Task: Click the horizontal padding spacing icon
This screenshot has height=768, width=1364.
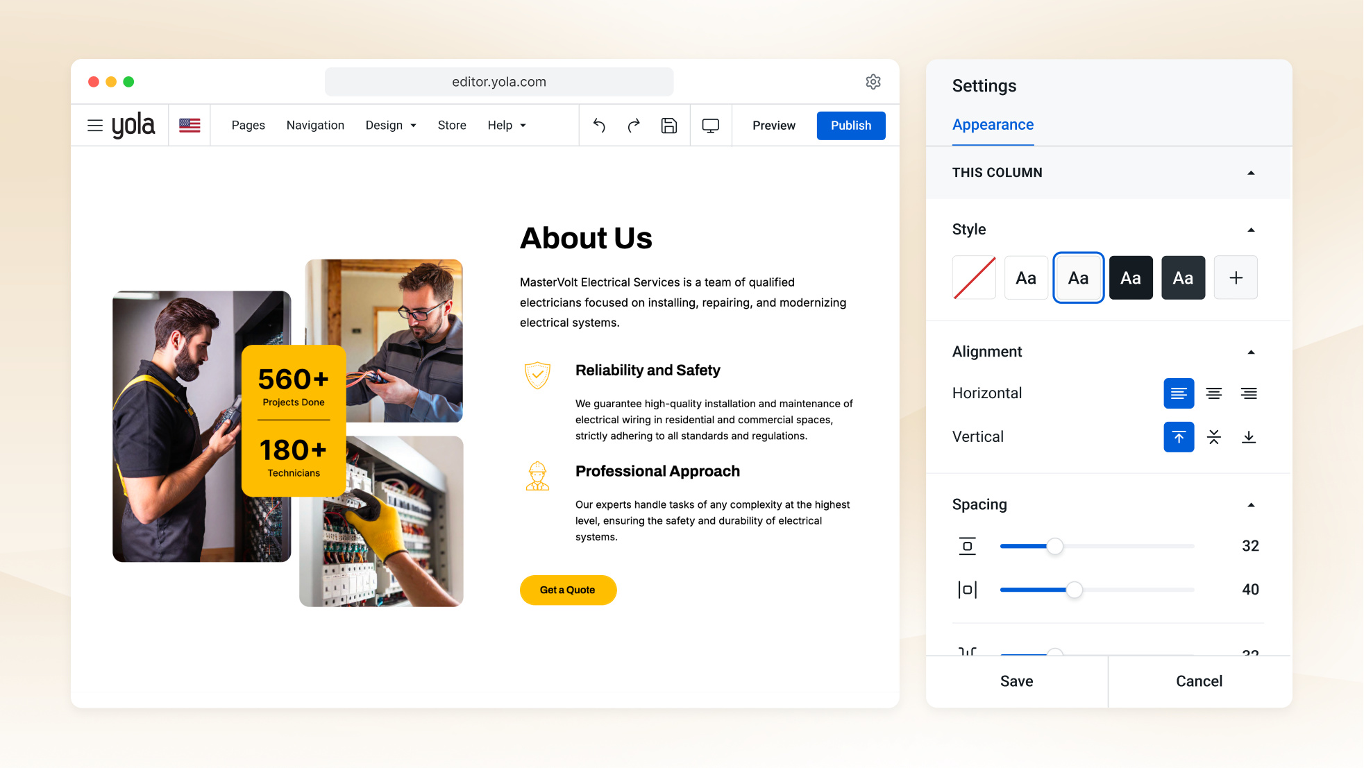Action: (968, 590)
